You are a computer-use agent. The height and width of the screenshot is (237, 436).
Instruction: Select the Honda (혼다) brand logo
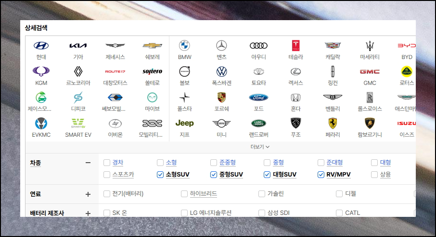[x=295, y=97]
